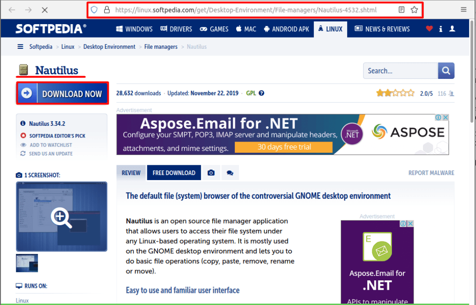Open the user account icon
The height and width of the screenshot is (305, 476).
[452, 28]
